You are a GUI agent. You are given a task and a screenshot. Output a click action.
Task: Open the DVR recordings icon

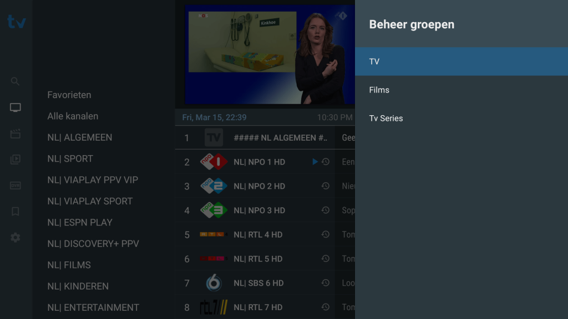[15, 186]
